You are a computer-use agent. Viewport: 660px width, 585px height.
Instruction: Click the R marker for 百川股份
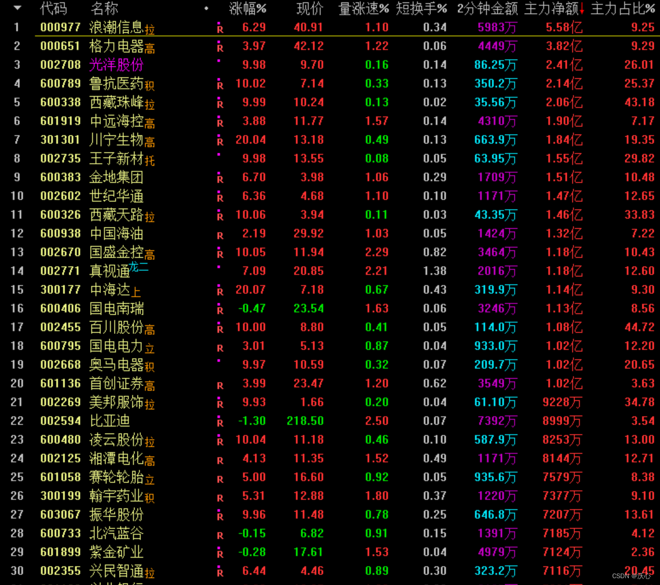click(x=220, y=328)
